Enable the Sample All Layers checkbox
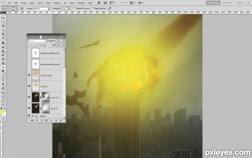Viewport: 252px width, 158px height. (74, 8)
